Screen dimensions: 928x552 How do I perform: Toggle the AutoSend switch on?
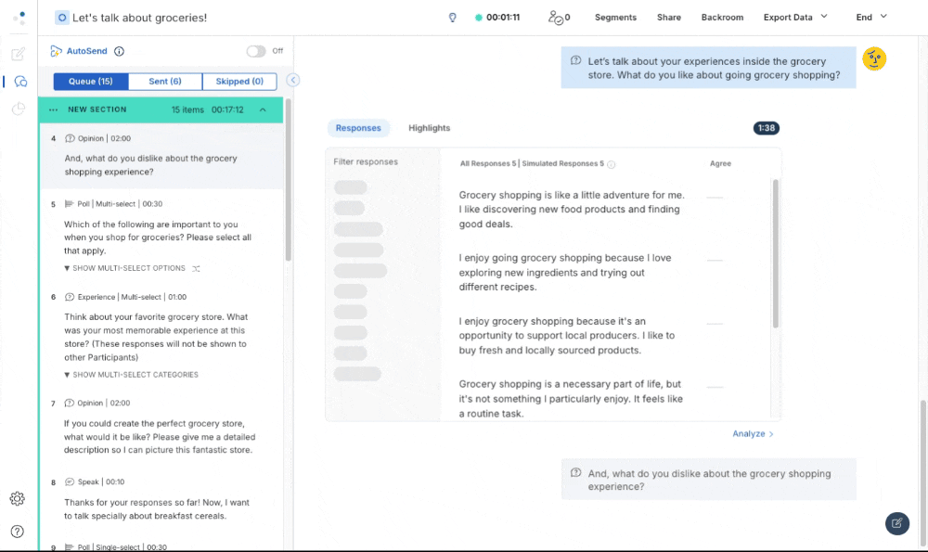pos(255,51)
